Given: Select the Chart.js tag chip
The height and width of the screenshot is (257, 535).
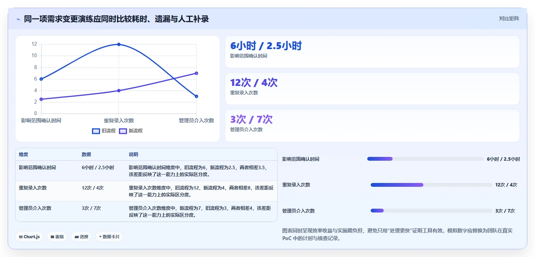Looking at the screenshot, I should click(30, 237).
